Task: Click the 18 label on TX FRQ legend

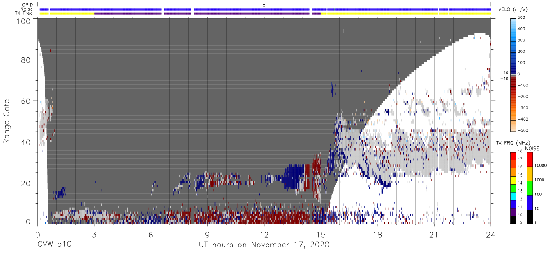Action: pyautogui.click(x=520, y=152)
